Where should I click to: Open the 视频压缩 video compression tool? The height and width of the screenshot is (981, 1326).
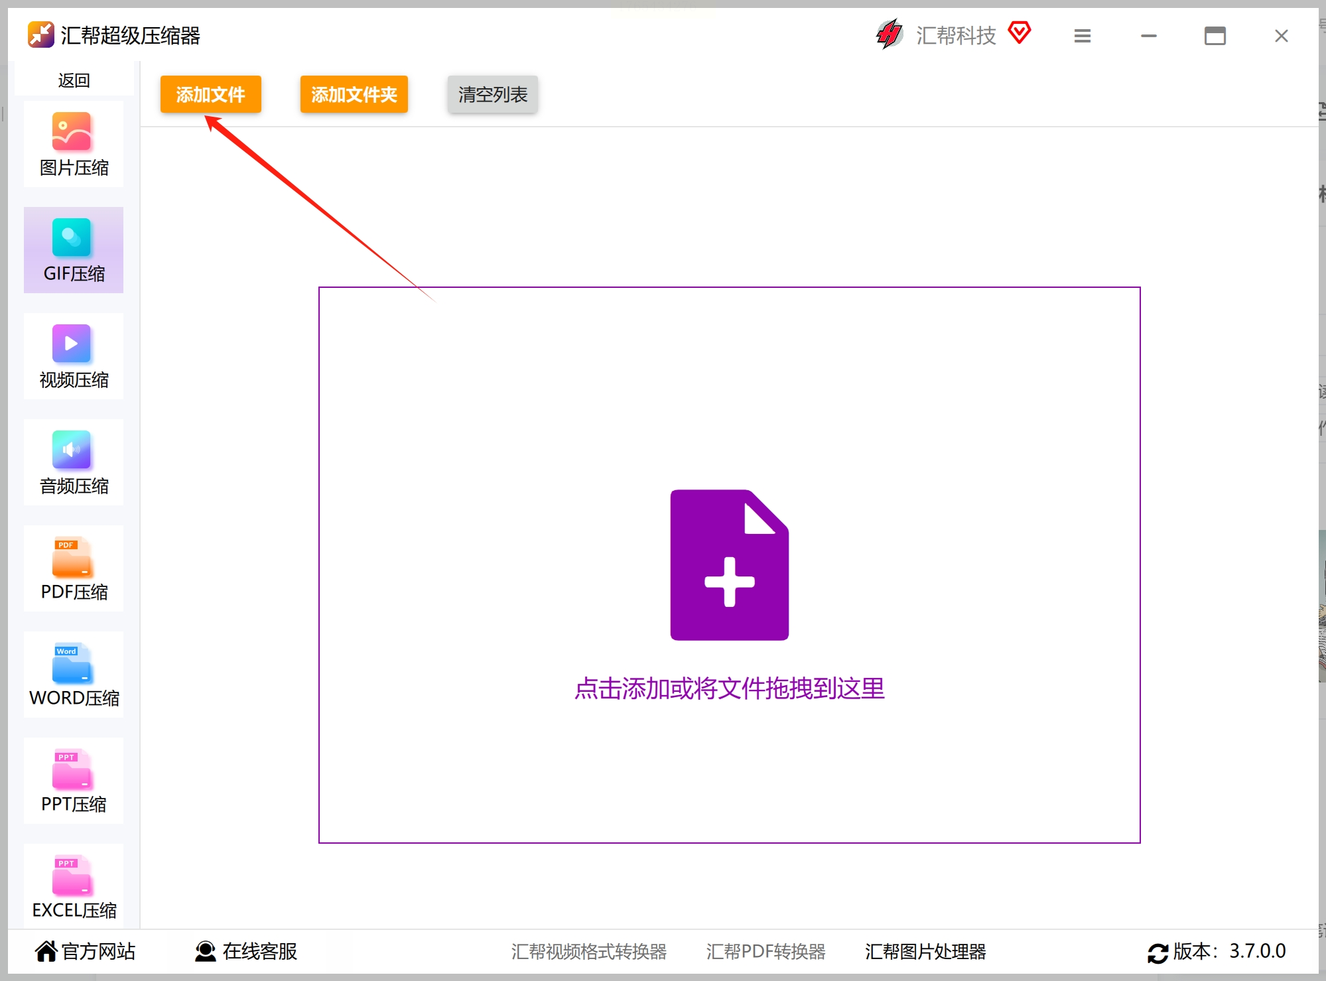tap(74, 356)
